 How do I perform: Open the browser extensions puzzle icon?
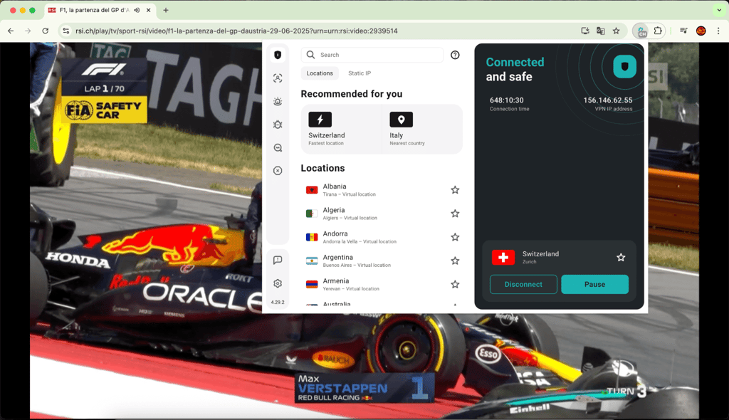657,31
